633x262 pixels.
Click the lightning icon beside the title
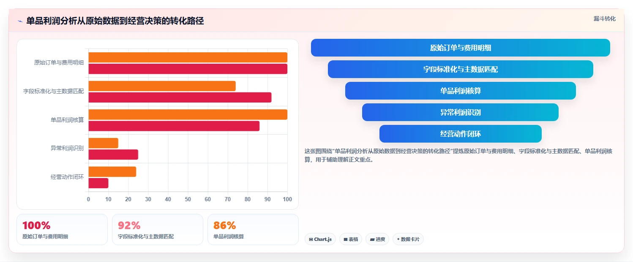[x=20, y=21]
